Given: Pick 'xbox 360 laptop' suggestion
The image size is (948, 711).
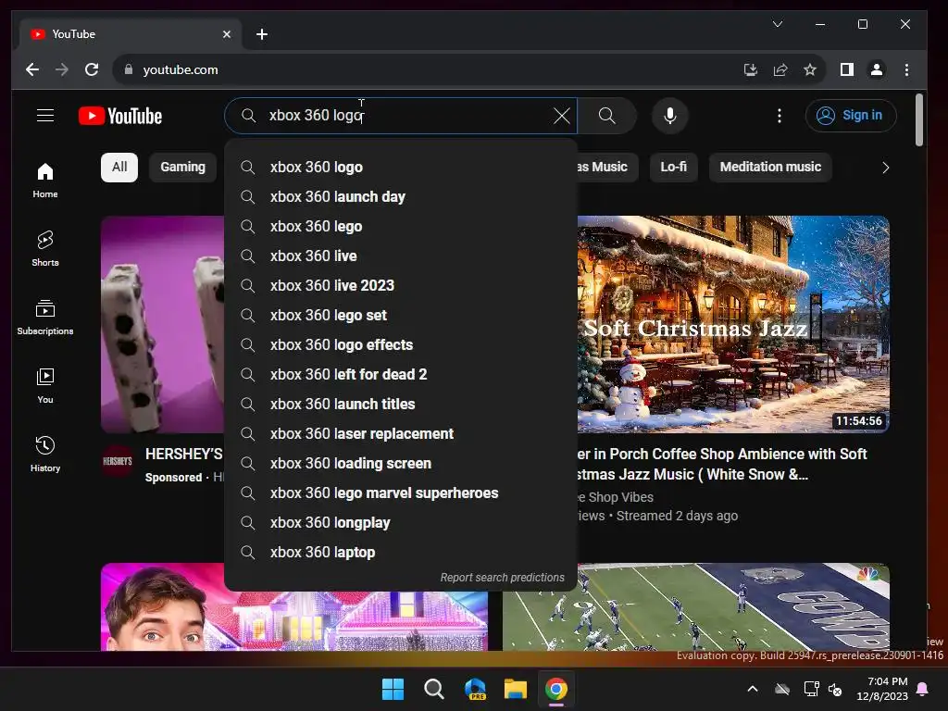Looking at the screenshot, I should click(x=400, y=552).
